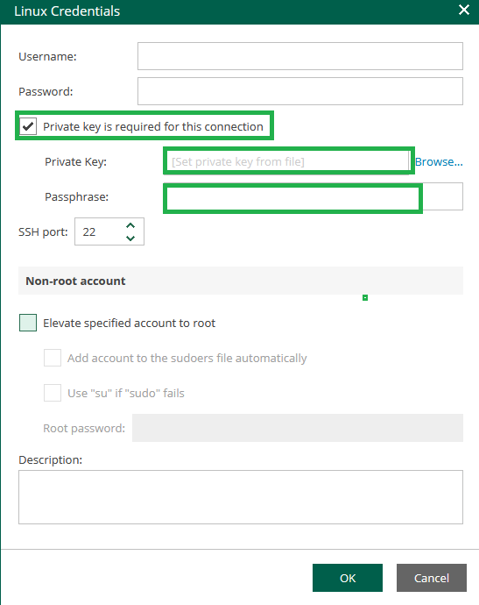Increase SSH port with the up arrow
The height and width of the screenshot is (605, 479).
click(130, 225)
